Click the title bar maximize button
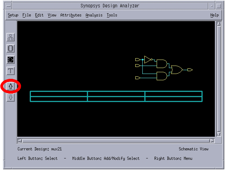Screen dimensions: 225x170 click(x=219, y=6)
